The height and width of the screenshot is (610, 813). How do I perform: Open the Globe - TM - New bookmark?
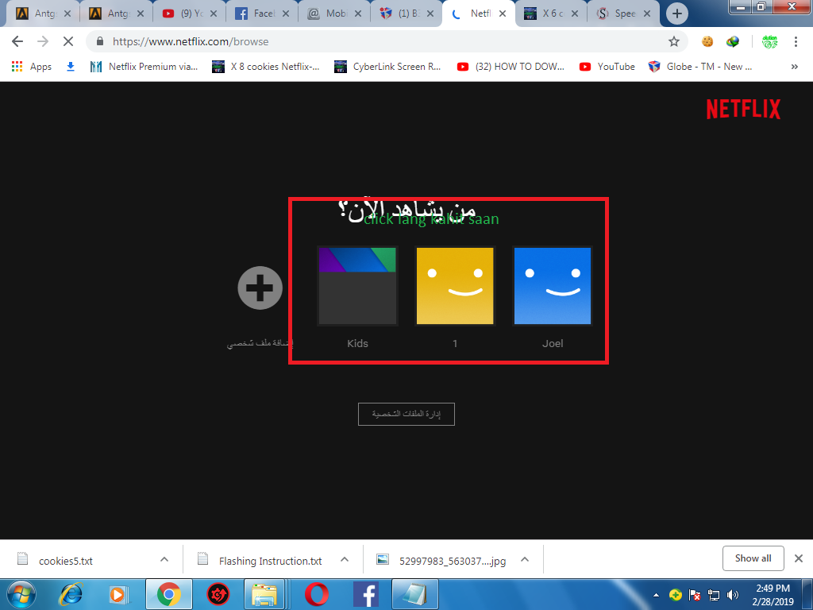click(x=700, y=67)
